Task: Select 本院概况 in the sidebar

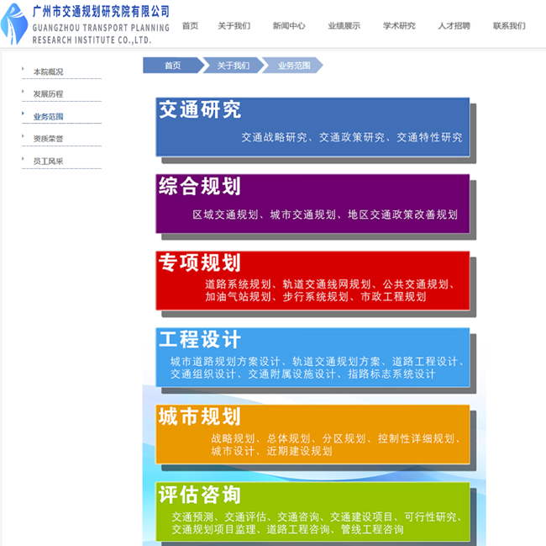Action: 48,72
